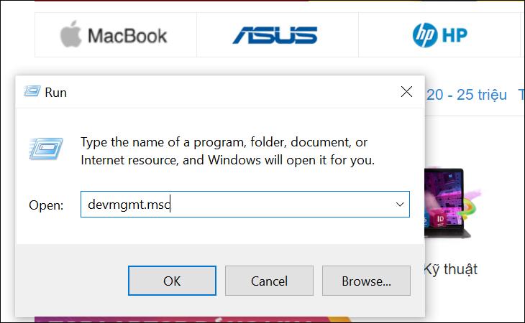Image resolution: width=525 pixels, height=323 pixels.
Task: Click the large Run icon in dialog body
Action: coord(46,149)
